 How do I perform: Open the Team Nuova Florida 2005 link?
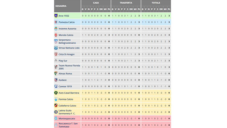(69, 67)
